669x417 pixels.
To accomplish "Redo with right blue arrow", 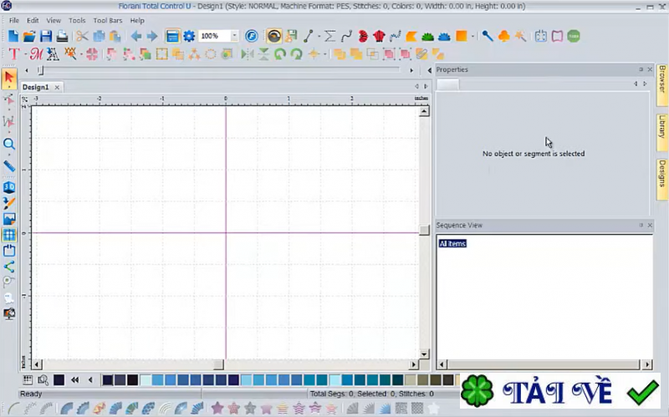I will pyautogui.click(x=152, y=36).
